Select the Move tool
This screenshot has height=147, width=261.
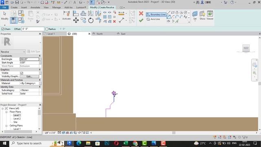[x=76, y=20]
